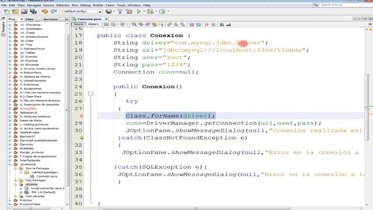Screen dimensions: 373x210
Task: Click the editor Find Selection magnifier icon
Action: click(134, 24)
